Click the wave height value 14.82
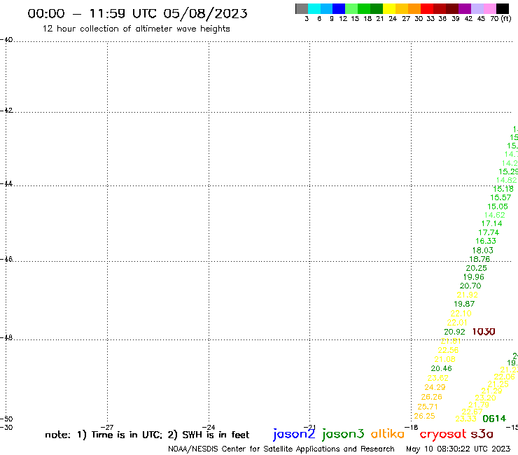This screenshot has height=455, width=518. (506, 180)
